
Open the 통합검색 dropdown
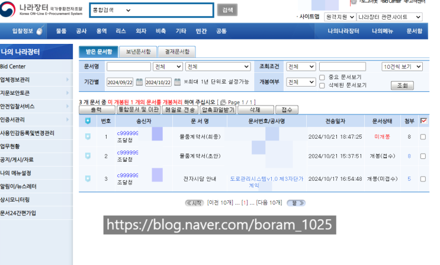(x=112, y=11)
